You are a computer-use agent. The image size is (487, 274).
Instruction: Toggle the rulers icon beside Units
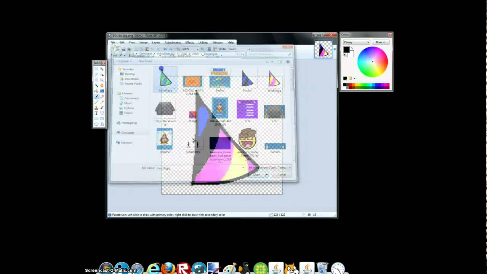[x=215, y=49]
